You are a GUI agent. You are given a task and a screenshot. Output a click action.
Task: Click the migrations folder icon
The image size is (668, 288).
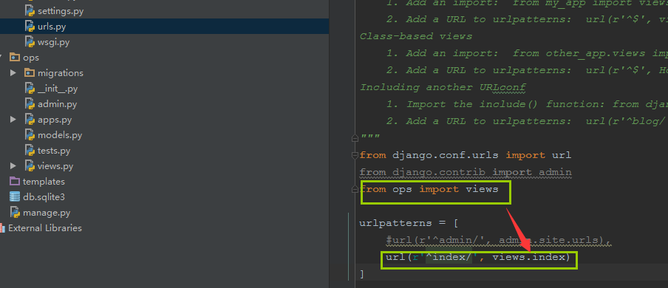coord(30,73)
